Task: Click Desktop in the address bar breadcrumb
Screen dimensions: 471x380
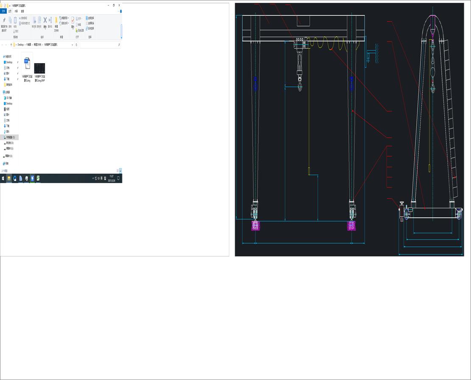Action: [x=20, y=44]
